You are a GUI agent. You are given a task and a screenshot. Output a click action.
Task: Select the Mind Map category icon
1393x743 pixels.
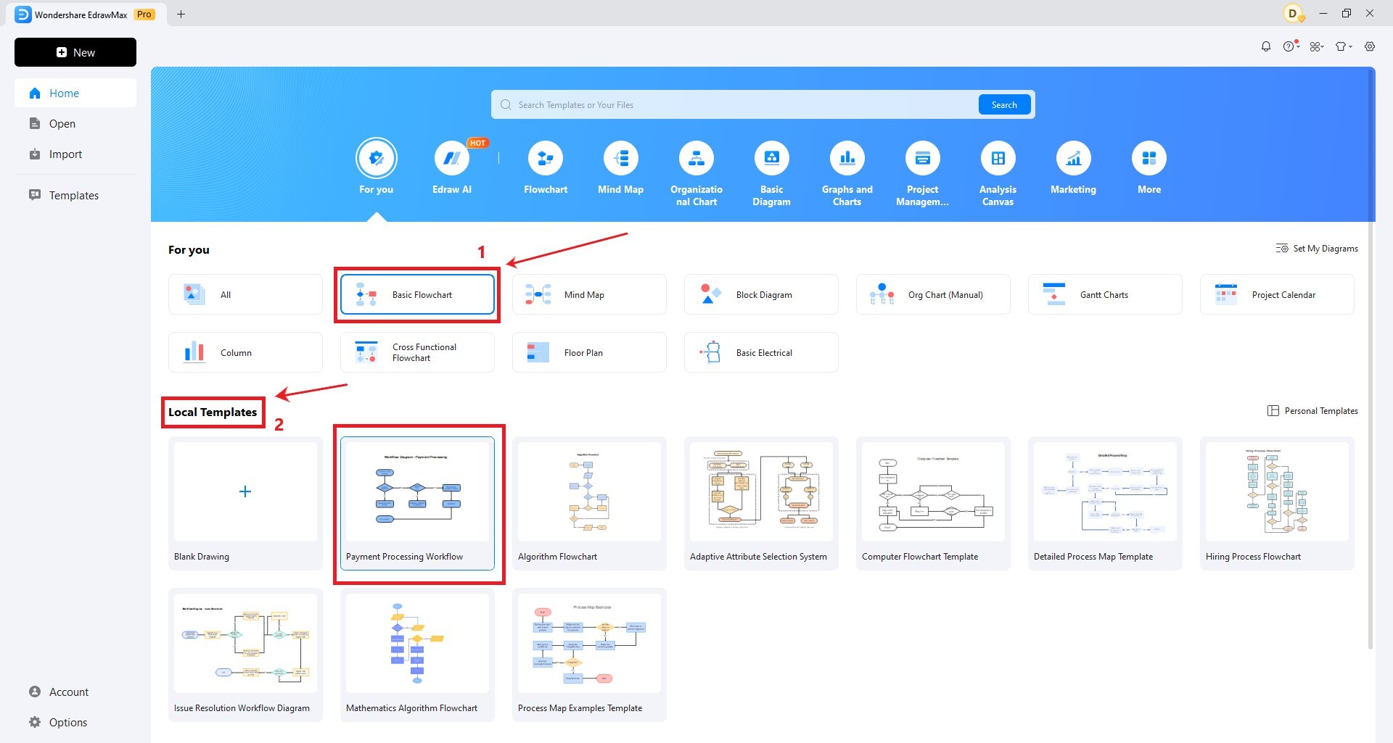pos(621,158)
